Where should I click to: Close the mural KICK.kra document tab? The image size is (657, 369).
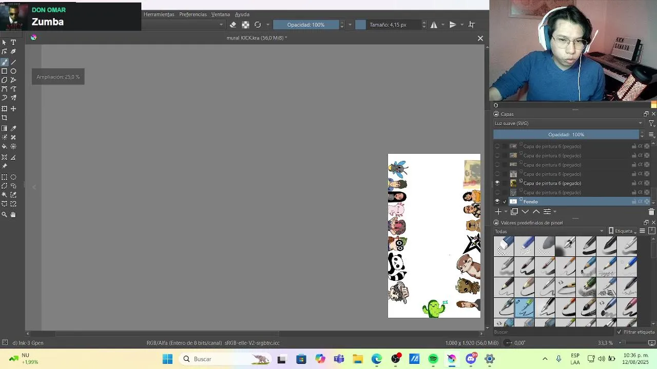(x=480, y=38)
